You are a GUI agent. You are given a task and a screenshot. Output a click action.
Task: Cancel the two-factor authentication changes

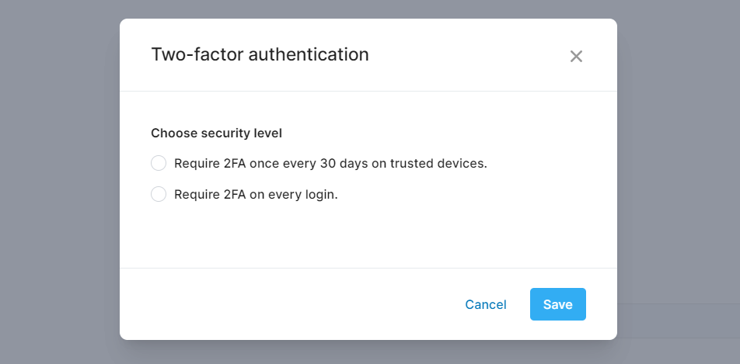pyautogui.click(x=486, y=304)
